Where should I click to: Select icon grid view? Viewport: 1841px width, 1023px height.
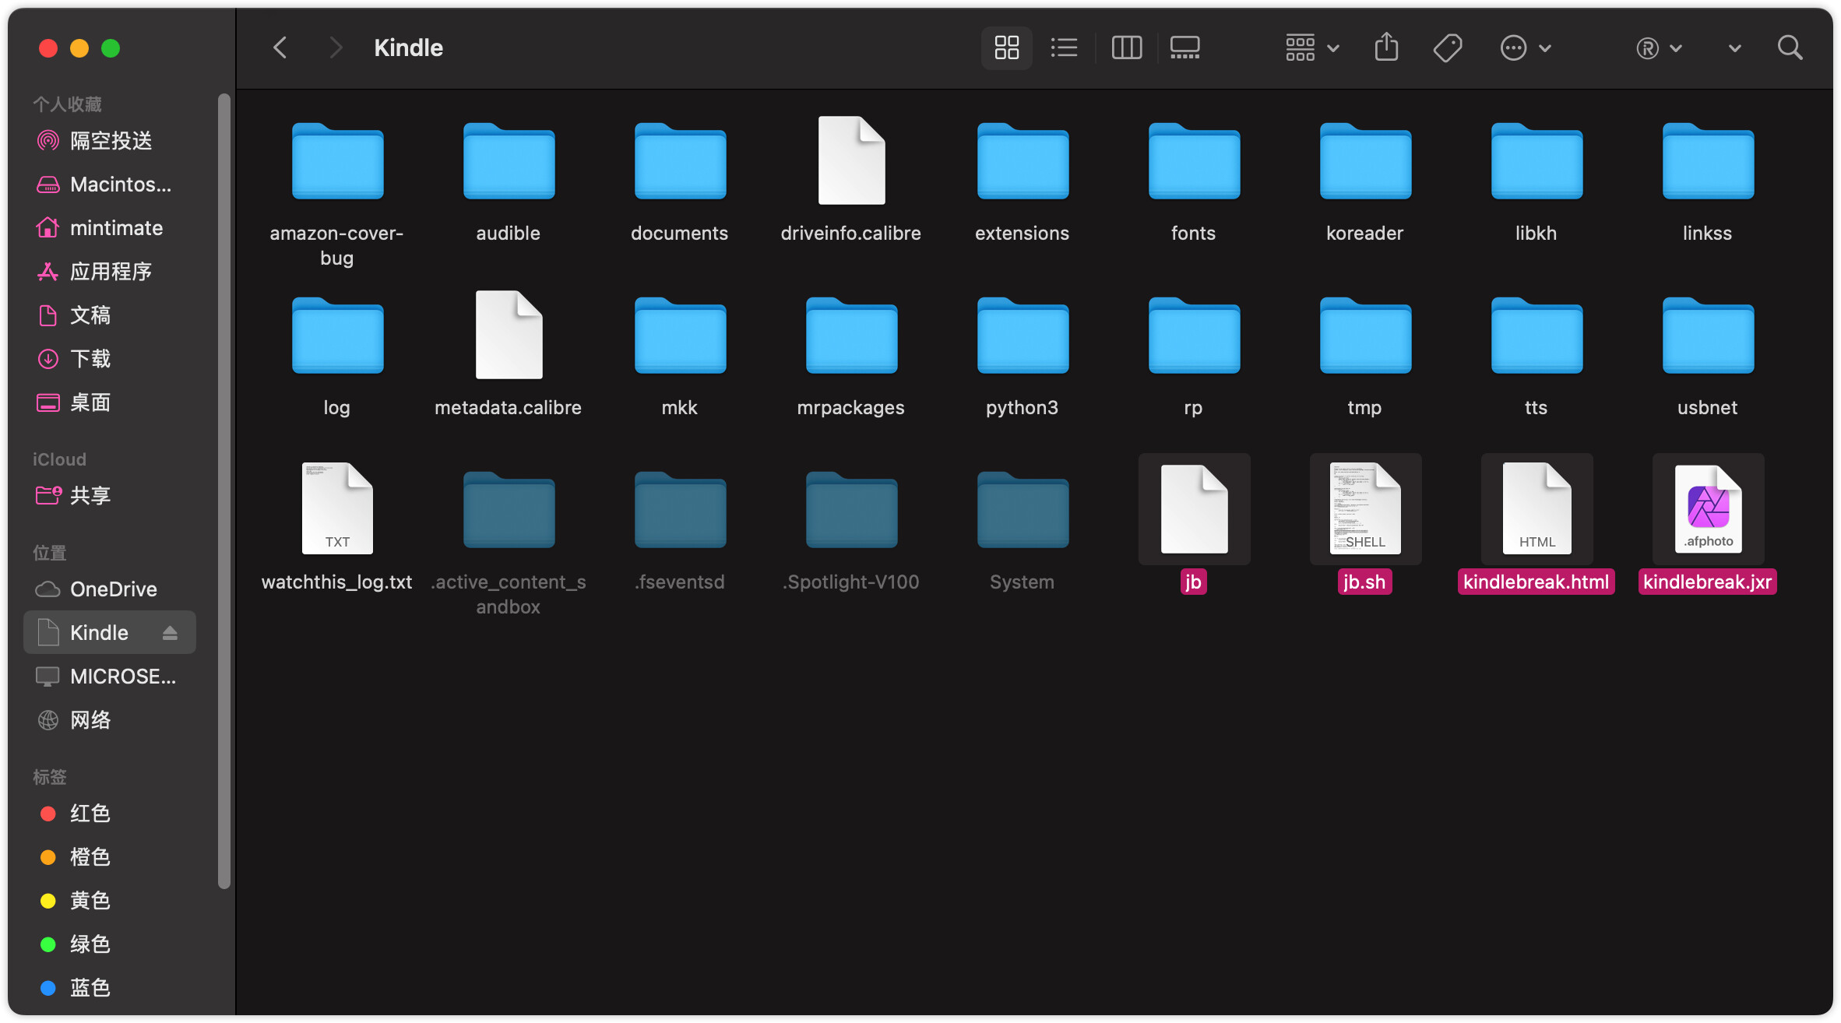[1006, 48]
